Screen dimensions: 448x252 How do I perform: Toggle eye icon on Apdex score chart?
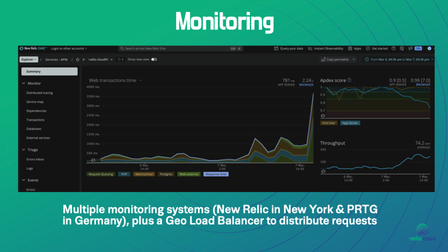point(323,116)
